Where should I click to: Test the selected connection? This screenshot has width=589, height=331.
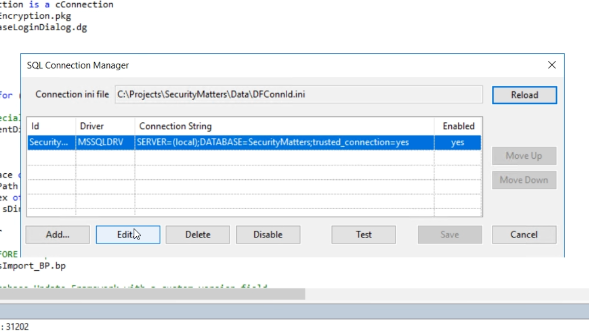(364, 234)
